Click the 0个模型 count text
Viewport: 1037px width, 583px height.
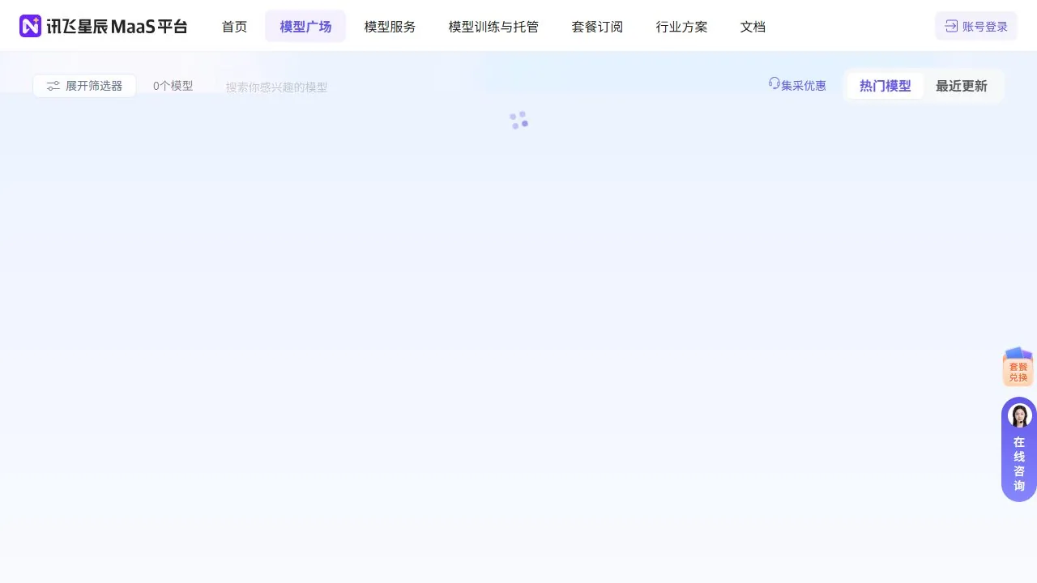click(173, 85)
